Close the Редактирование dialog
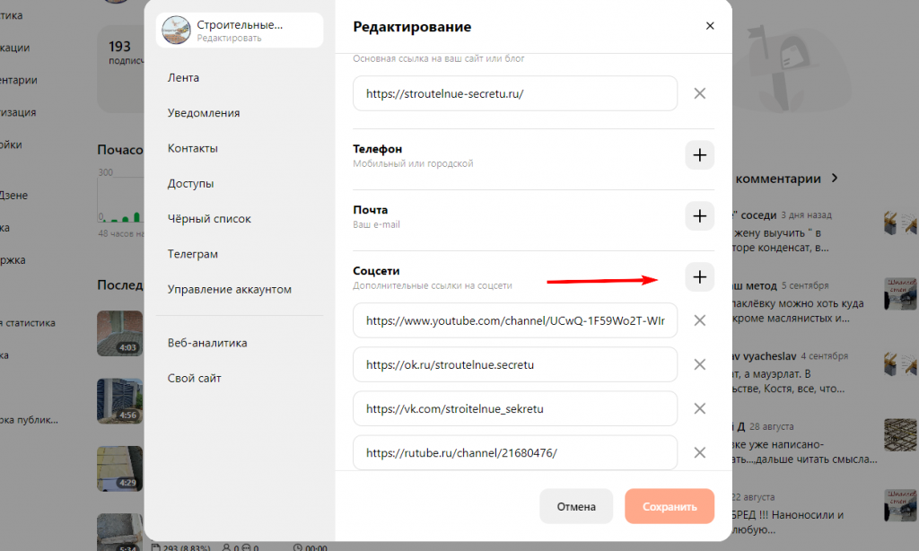This screenshot has height=551, width=919. point(710,26)
